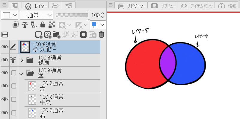240x119 pixels.
Task: Open the History undo-arrow tab
Action: coord(55,6)
